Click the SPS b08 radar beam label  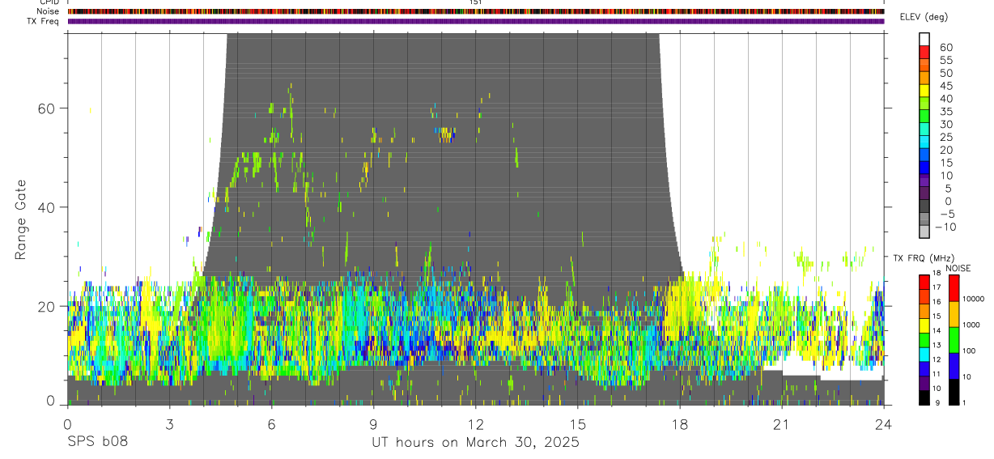[96, 442]
